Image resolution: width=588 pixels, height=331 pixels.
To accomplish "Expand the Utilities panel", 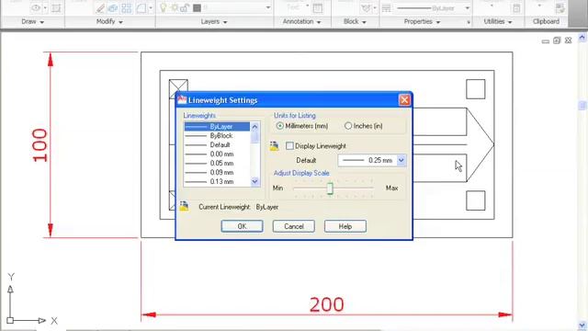I will pos(498,22).
